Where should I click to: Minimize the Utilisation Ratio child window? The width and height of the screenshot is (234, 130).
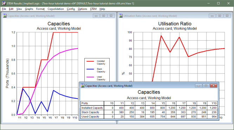pyautogui.click(x=212, y=16)
